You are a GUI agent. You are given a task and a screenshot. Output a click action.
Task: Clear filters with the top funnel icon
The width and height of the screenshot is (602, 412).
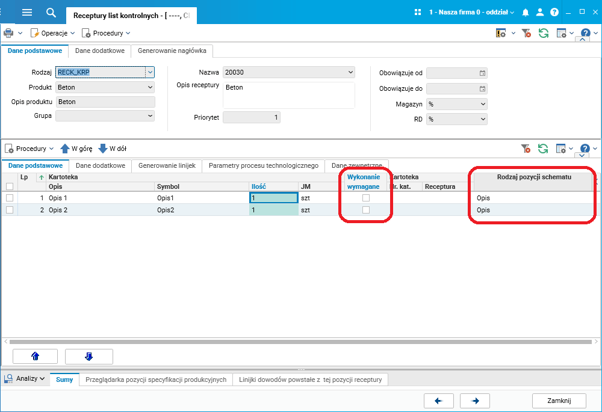tap(526, 33)
